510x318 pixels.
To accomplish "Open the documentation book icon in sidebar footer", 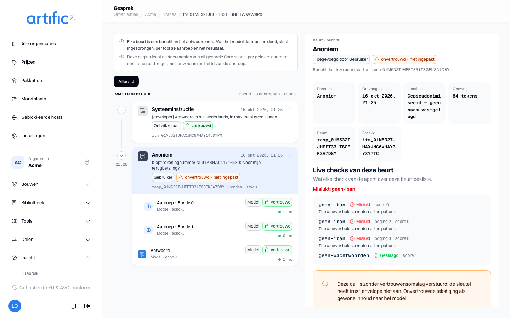I will point(73,306).
